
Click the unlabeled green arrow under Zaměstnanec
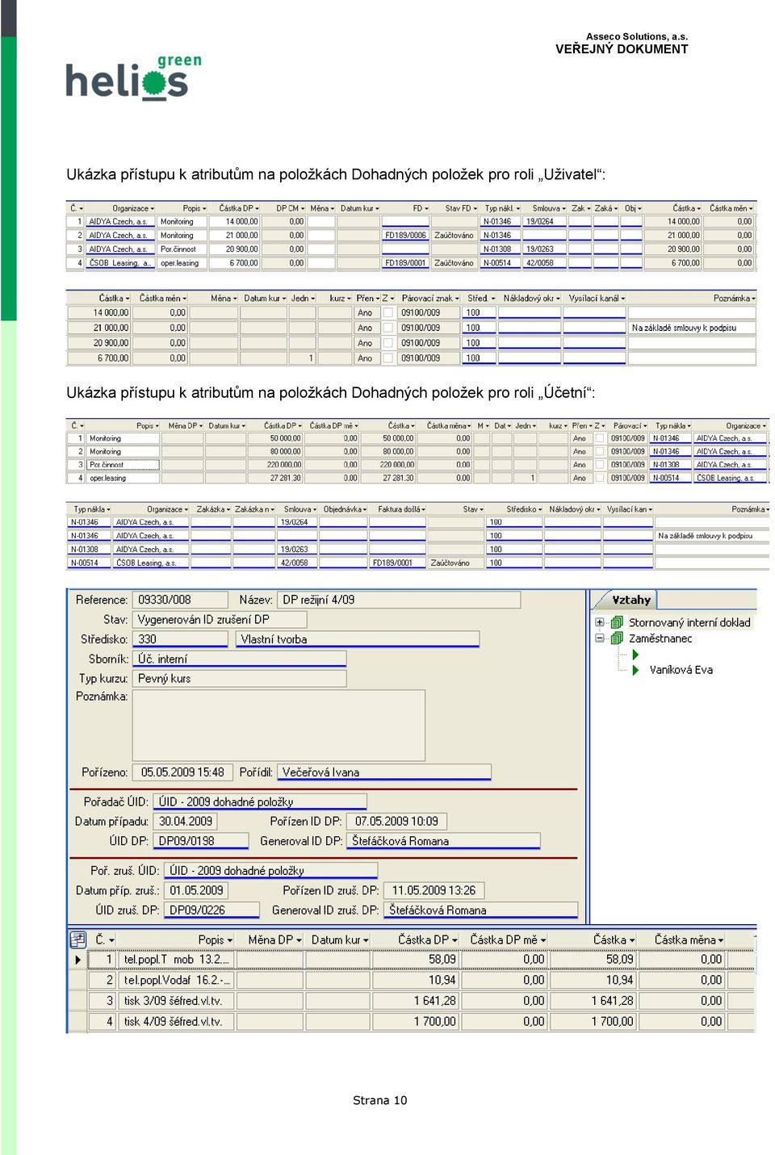[x=635, y=655]
